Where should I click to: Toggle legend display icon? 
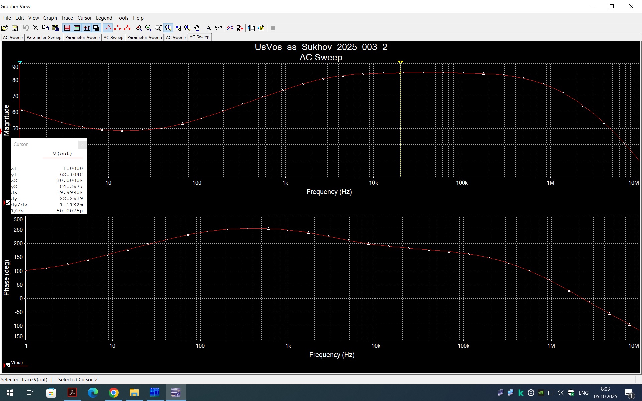pos(77,28)
